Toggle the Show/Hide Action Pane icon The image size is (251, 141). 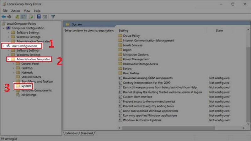point(45,17)
